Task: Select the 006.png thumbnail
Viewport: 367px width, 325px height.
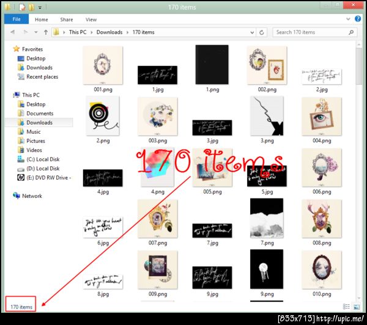Action: point(322,167)
